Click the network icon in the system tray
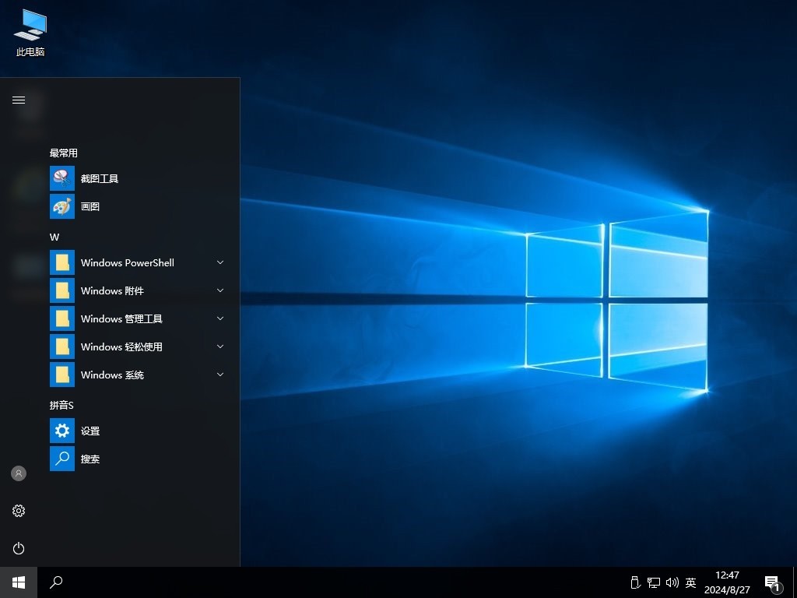The width and height of the screenshot is (797, 598). coord(654,582)
